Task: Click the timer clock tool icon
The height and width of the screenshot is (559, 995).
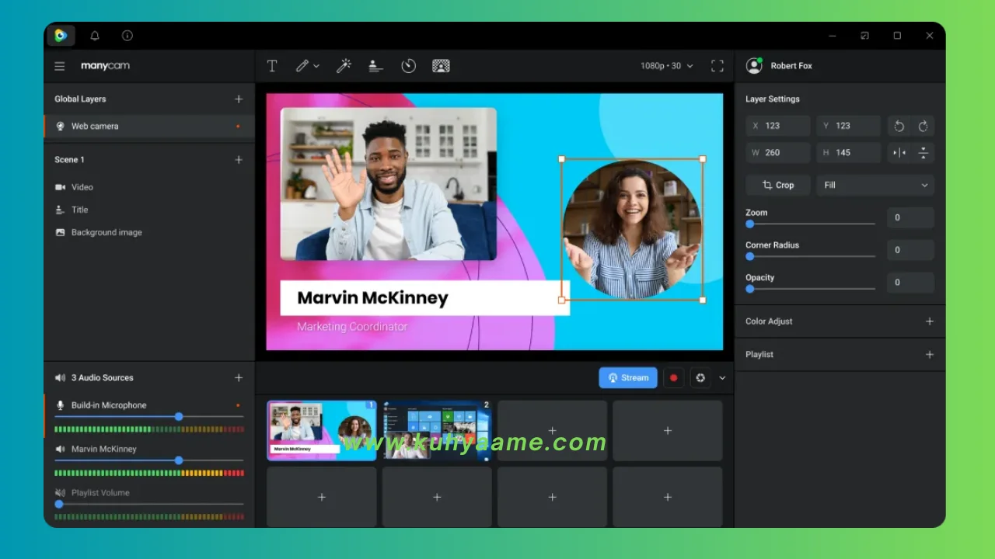Action: [408, 66]
